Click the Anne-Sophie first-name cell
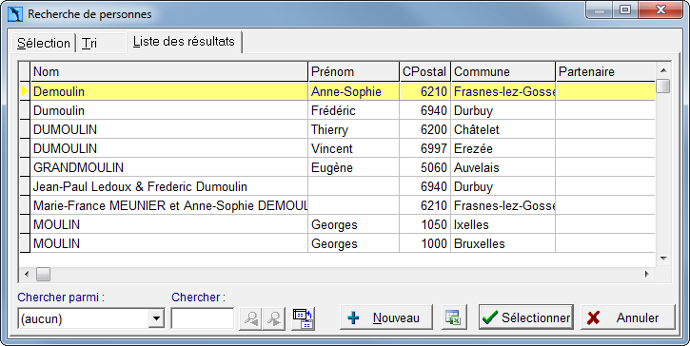 click(x=353, y=91)
